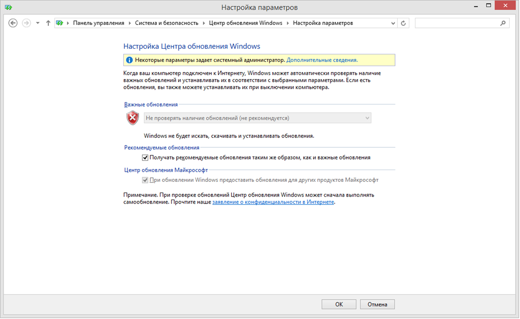520x319 pixels.
Task: Toggle updates for other Майкрософт products checkbox
Action: click(145, 180)
